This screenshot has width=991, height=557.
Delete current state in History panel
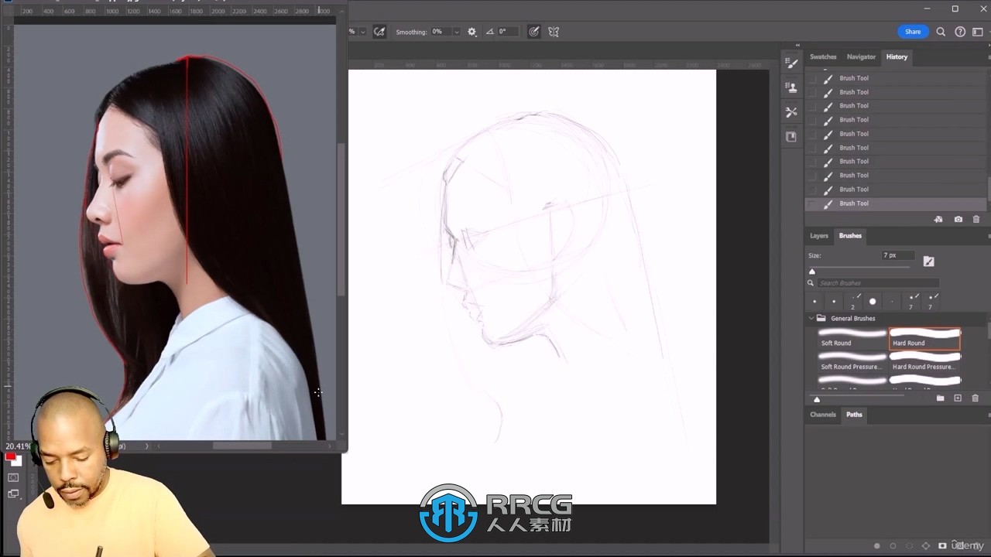point(976,220)
